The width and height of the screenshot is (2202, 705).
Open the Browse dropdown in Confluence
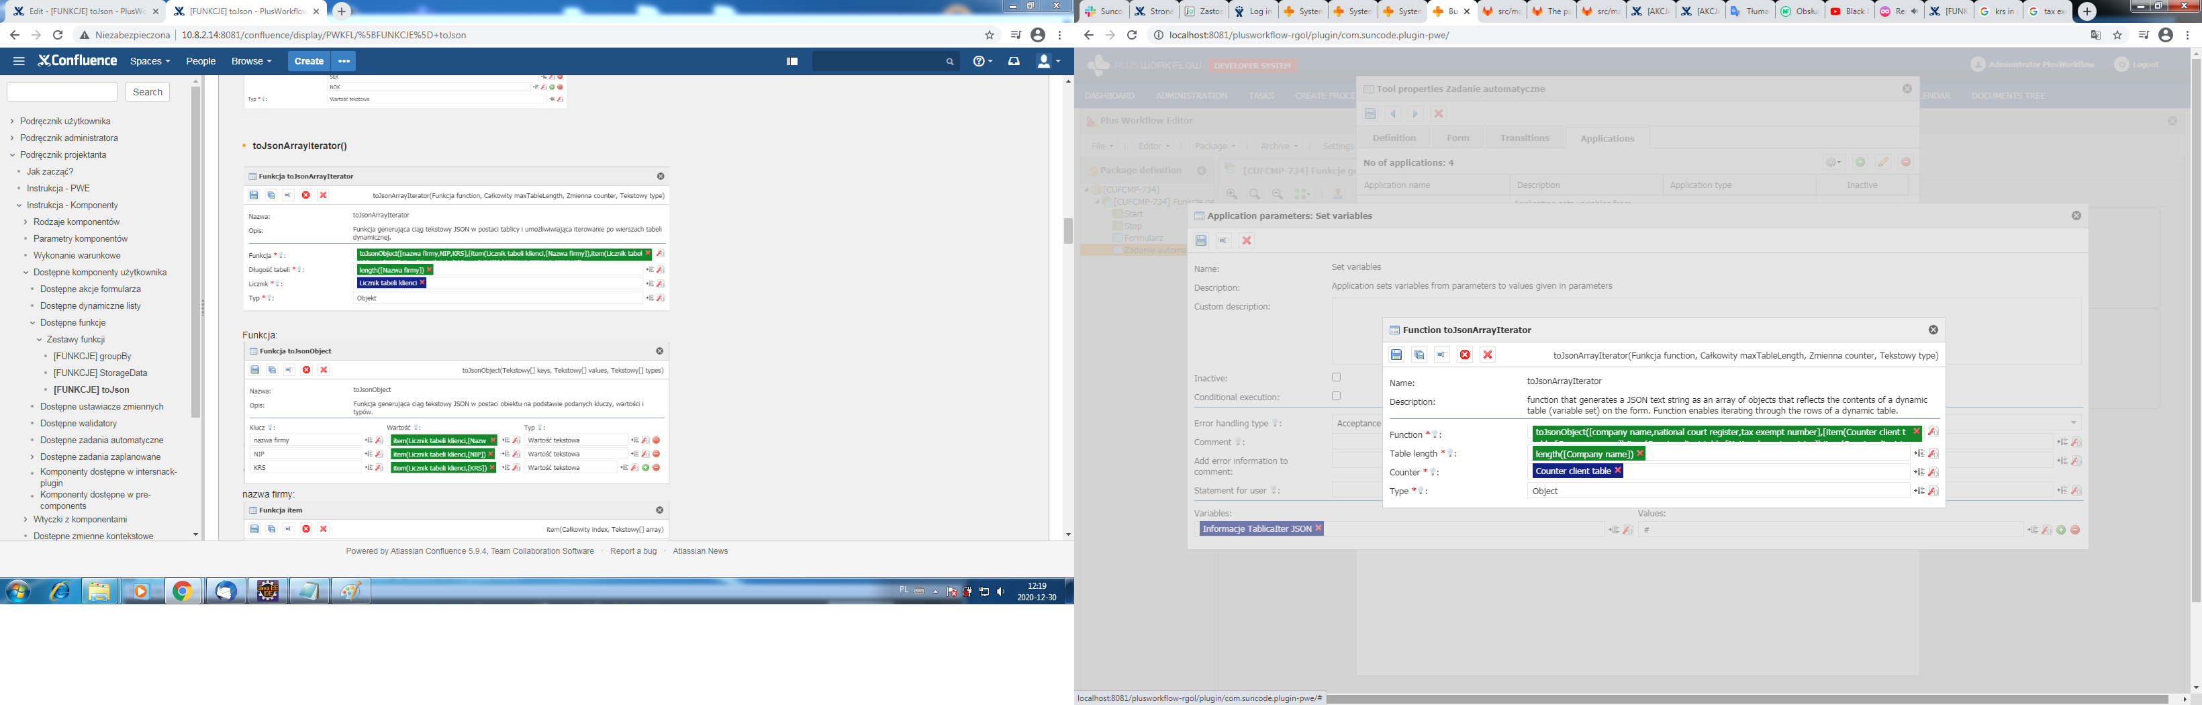point(251,62)
